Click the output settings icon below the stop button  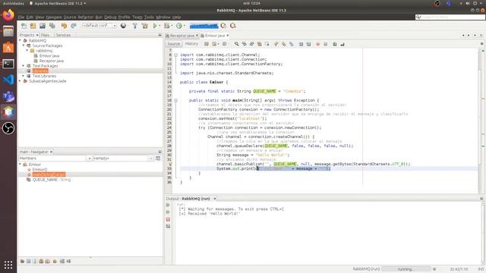(x=168, y=227)
